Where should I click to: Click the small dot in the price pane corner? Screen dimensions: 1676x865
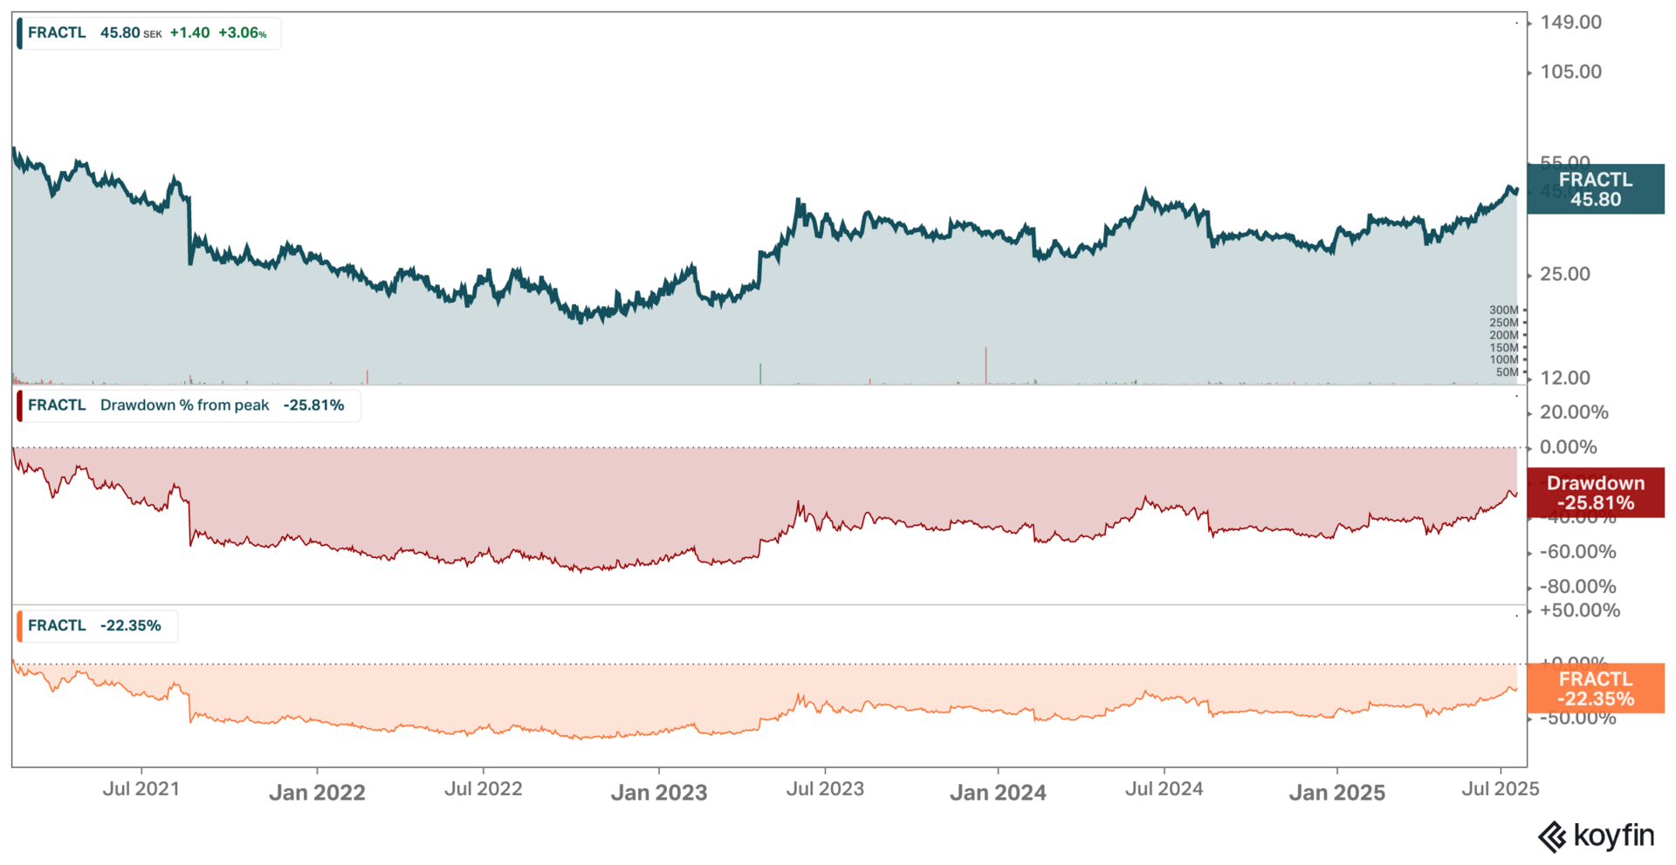1517,23
